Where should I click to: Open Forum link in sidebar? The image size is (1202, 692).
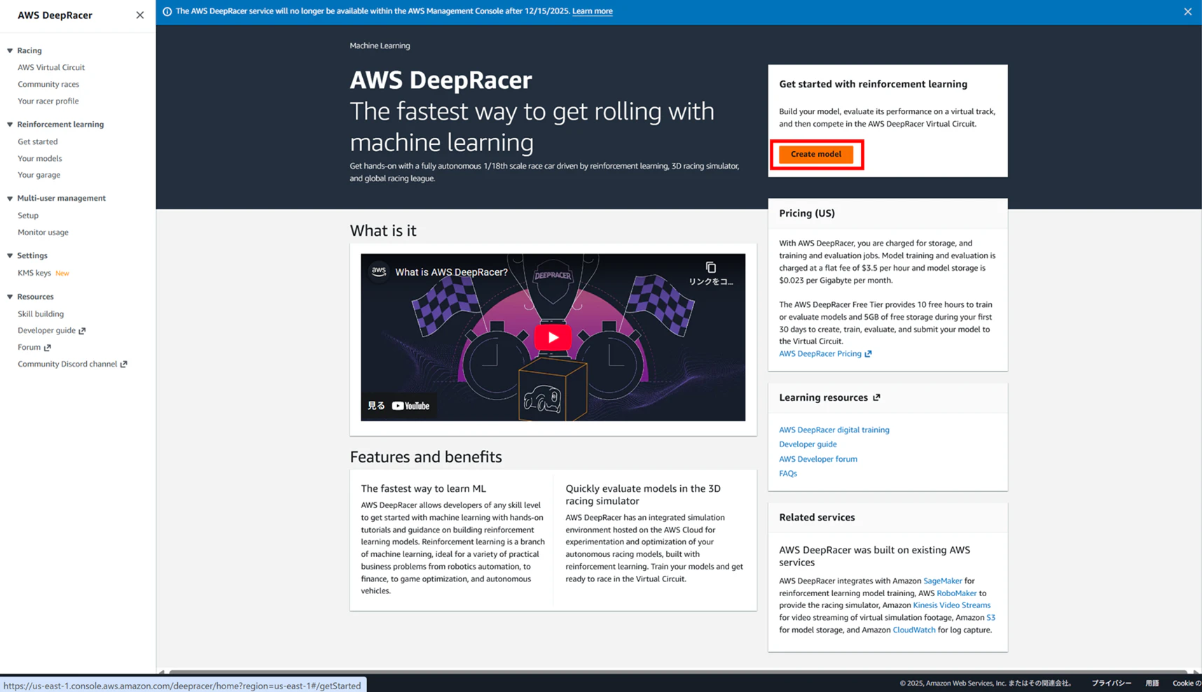point(29,347)
